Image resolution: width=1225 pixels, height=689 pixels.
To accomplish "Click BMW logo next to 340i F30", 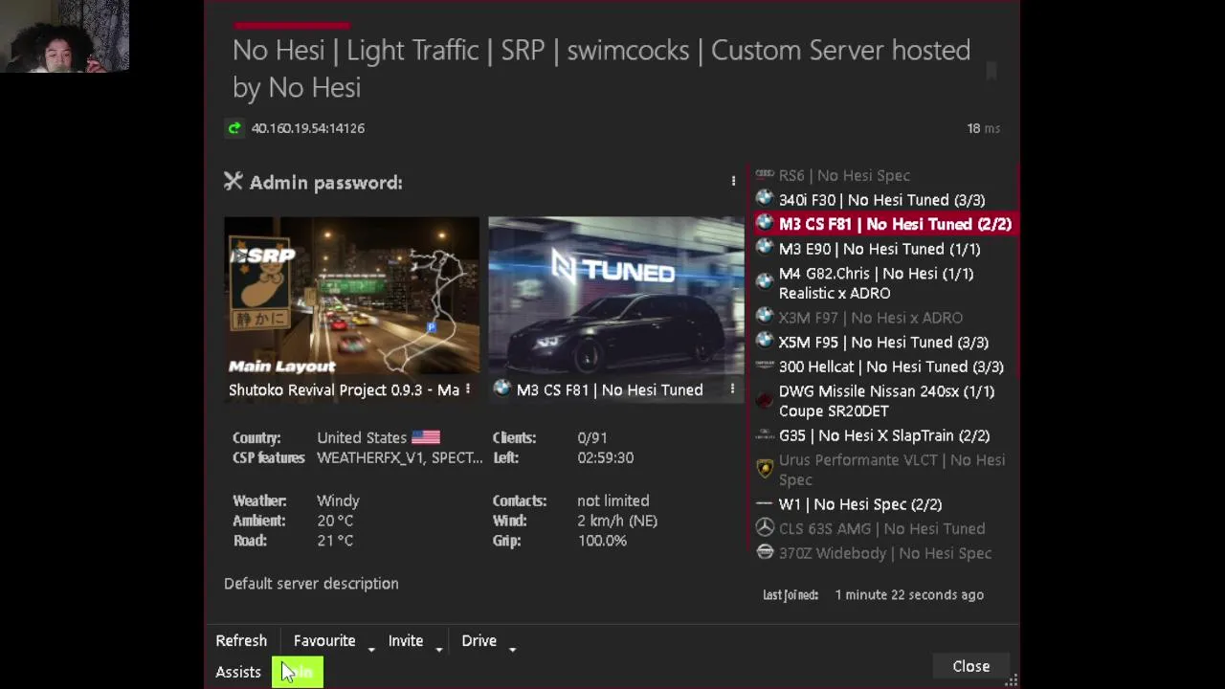I will (764, 198).
